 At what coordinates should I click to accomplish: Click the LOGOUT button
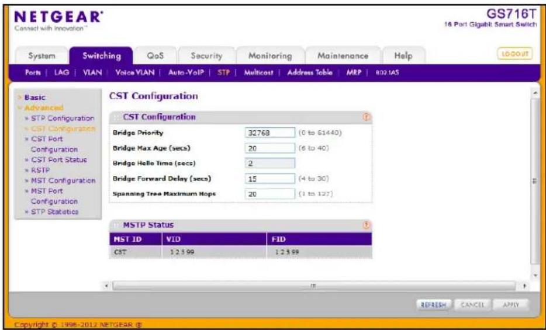(x=516, y=54)
